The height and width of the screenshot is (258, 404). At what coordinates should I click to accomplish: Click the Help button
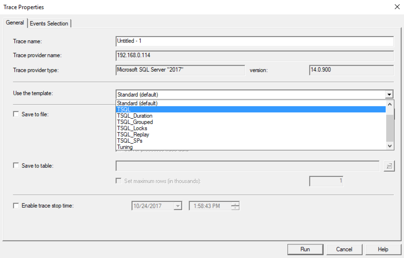point(383,249)
